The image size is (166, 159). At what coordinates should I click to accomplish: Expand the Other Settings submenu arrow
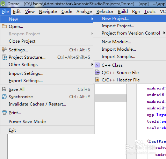tap(92, 64)
